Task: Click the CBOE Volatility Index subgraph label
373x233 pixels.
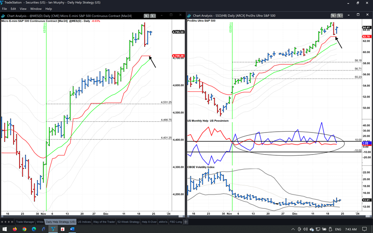Action: point(201,167)
